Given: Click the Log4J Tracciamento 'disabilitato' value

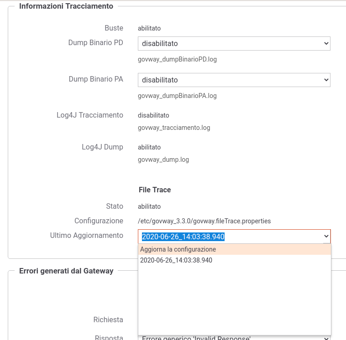Looking at the screenshot, I should pyautogui.click(x=153, y=115).
